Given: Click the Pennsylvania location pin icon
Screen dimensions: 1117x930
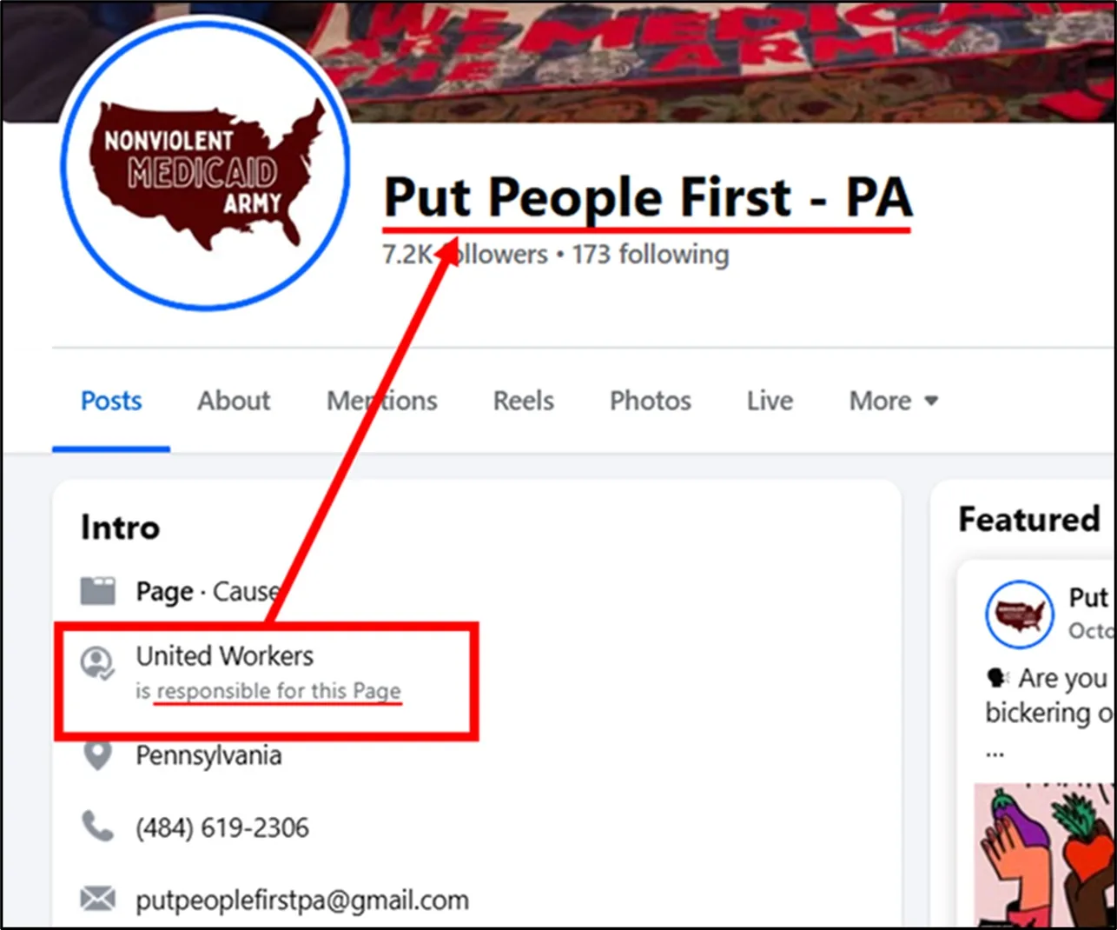Looking at the screenshot, I should point(97,754).
